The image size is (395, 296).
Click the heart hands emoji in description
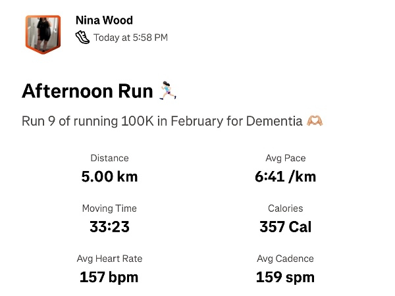(315, 122)
